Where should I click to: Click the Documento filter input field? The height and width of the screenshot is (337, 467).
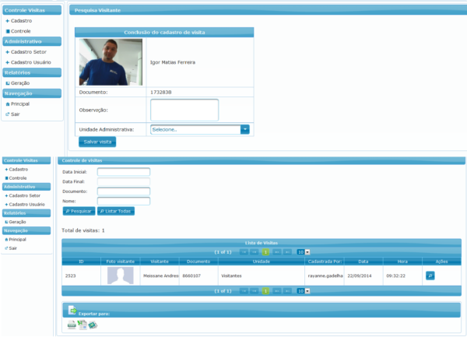[x=124, y=191]
